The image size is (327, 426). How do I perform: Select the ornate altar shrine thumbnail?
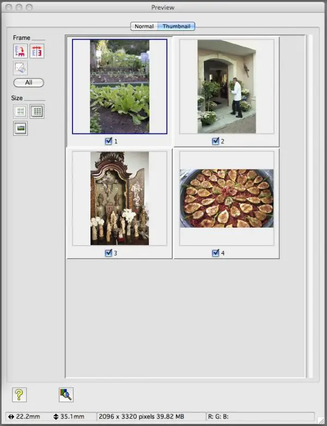[119, 198]
